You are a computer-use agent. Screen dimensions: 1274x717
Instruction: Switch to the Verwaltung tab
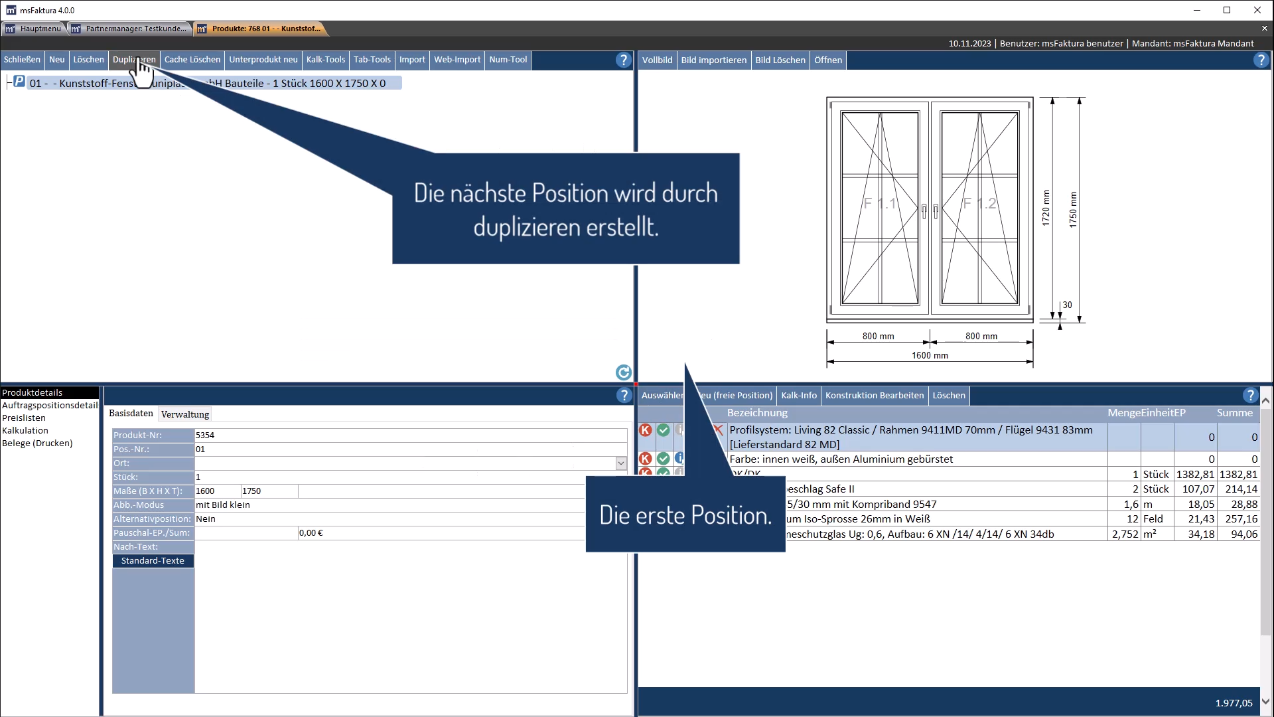click(x=185, y=414)
